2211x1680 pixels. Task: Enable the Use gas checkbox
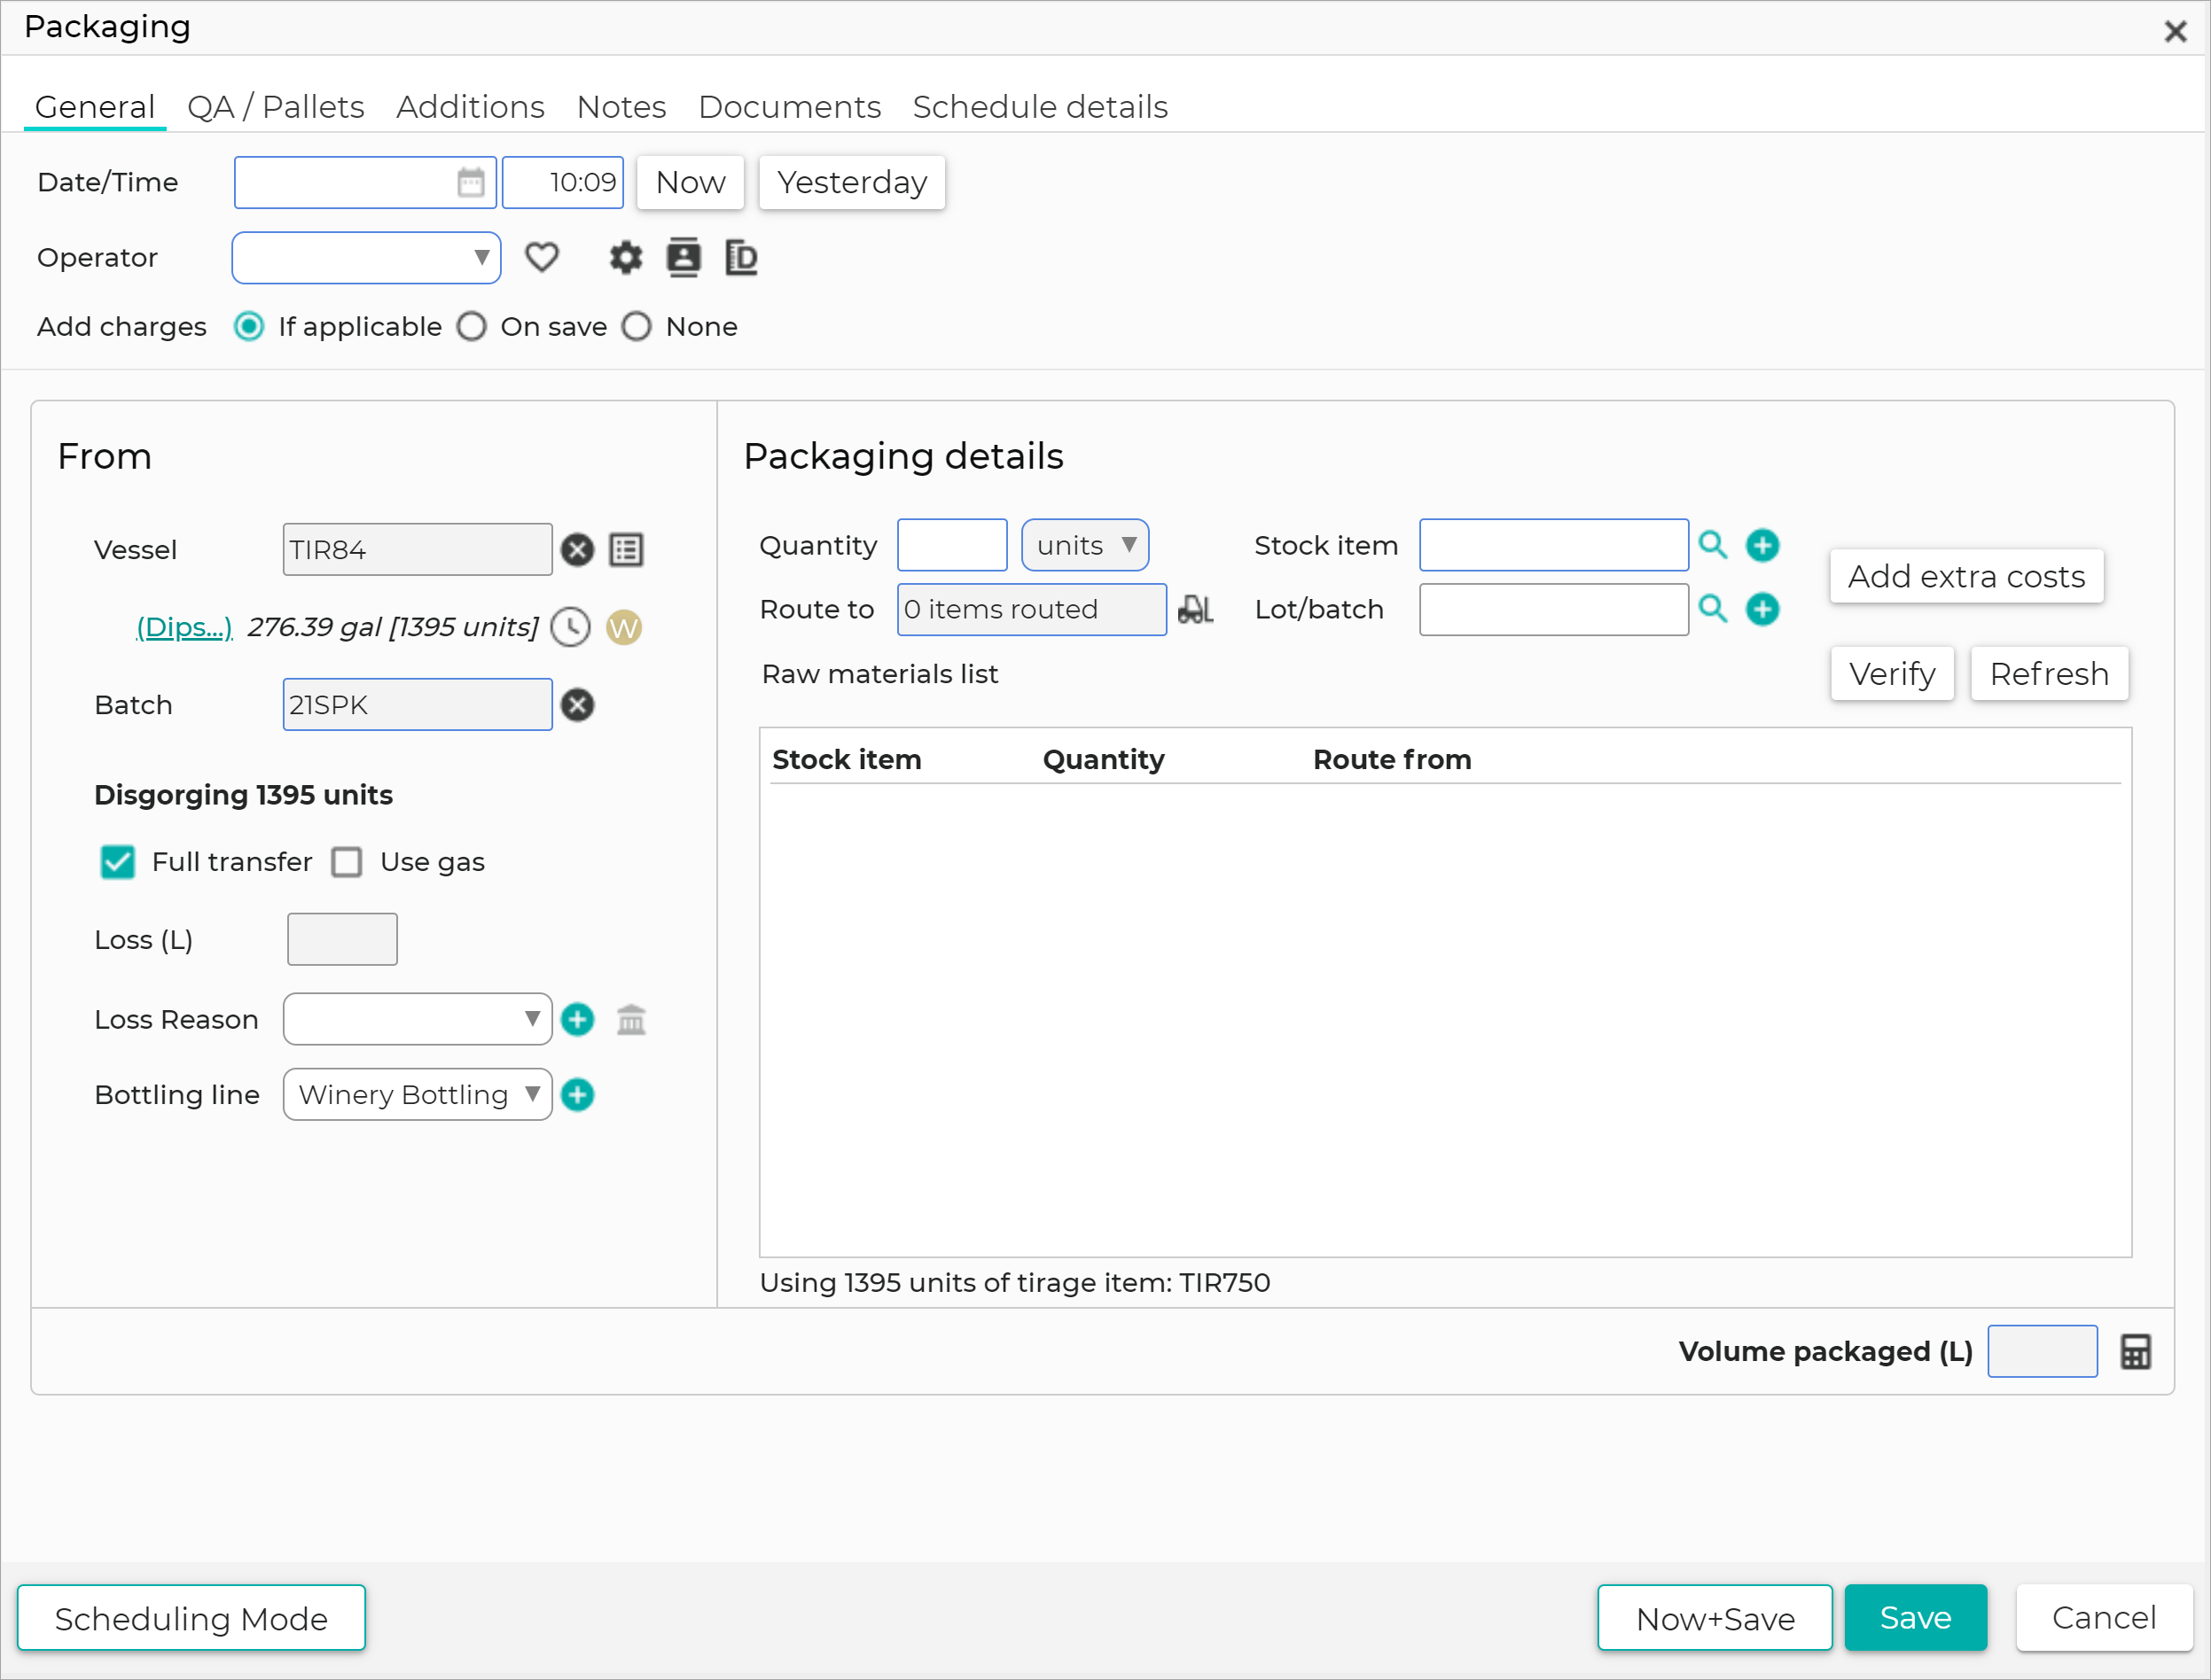[x=348, y=862]
